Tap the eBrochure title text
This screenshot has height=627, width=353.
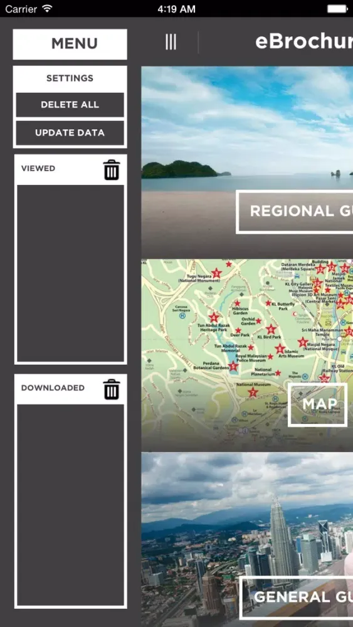pyautogui.click(x=304, y=41)
